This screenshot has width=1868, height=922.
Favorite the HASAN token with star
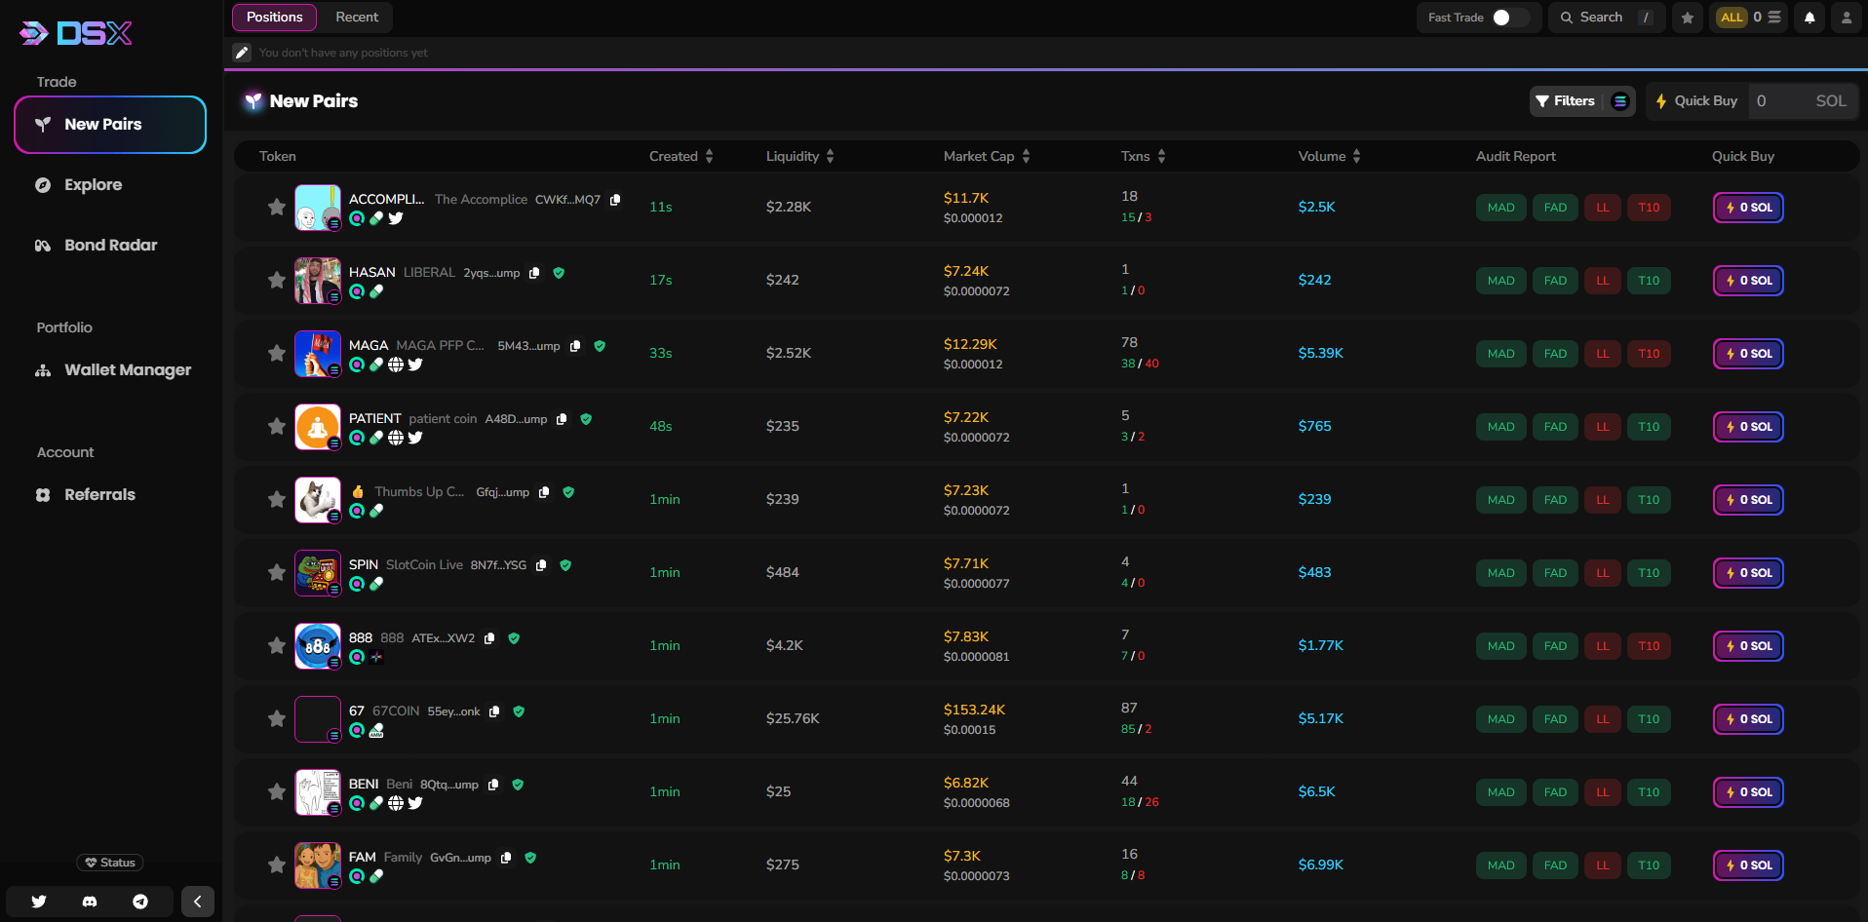coord(277,280)
